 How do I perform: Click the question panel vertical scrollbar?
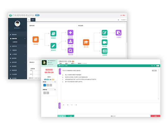pos(159,84)
